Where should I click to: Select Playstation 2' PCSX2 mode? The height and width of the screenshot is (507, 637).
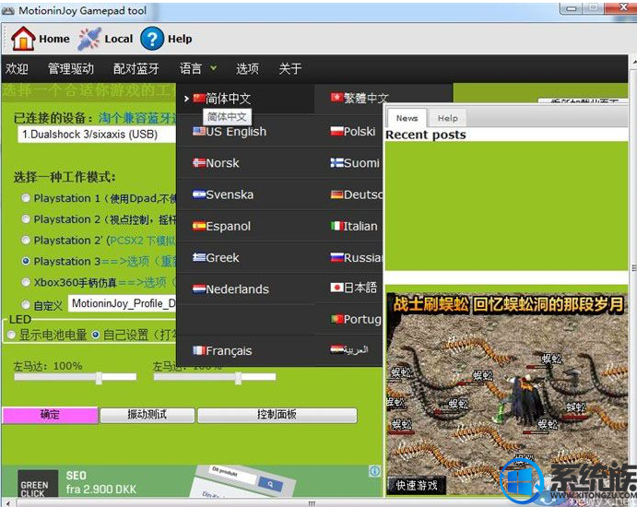point(26,240)
